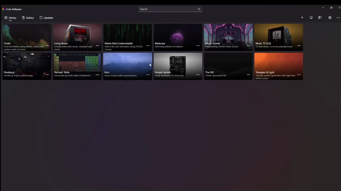
Task: Open the Periodic Table card ellipsis menu
Action: pyautogui.click(x=98, y=75)
